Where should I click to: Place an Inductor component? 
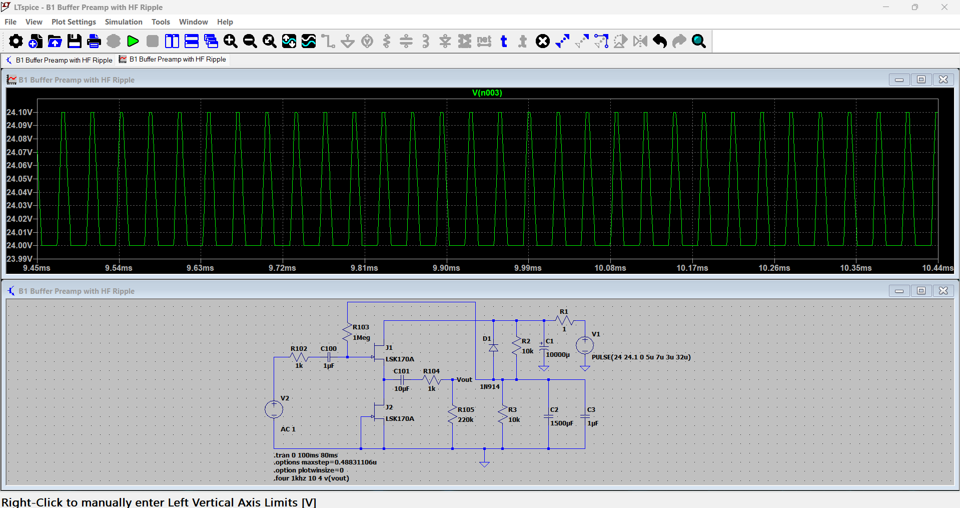pos(426,41)
